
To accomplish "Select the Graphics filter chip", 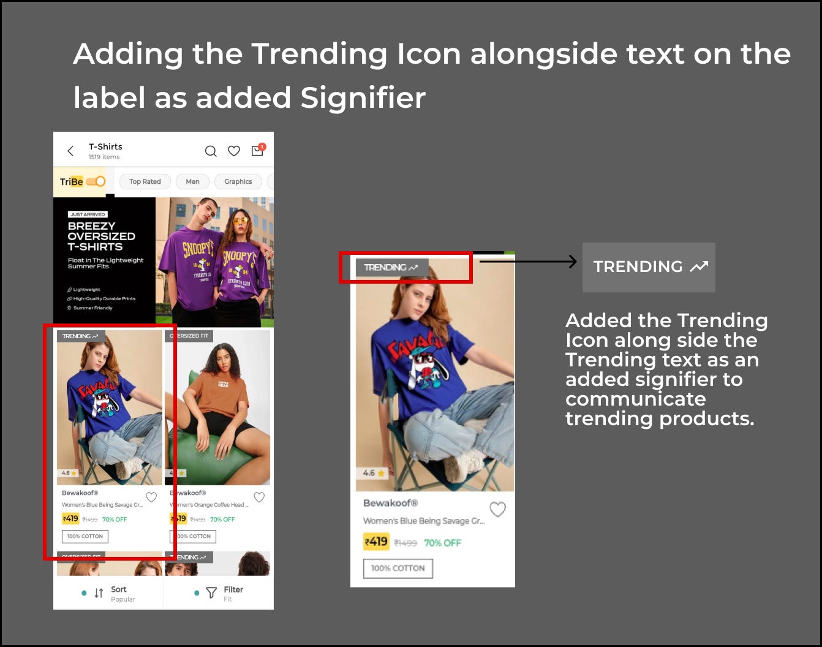I will [238, 181].
